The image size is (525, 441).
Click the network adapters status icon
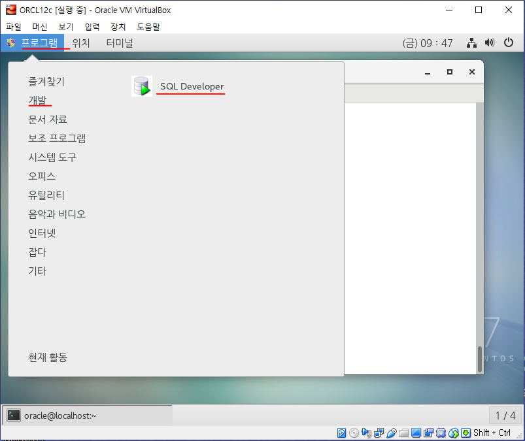pyautogui.click(x=379, y=433)
